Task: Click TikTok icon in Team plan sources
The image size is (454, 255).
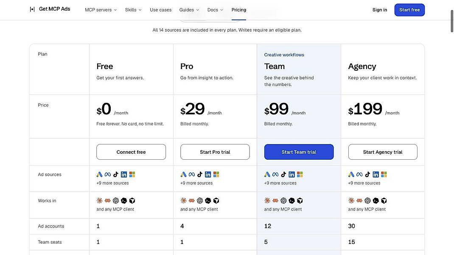Action: pos(283,175)
